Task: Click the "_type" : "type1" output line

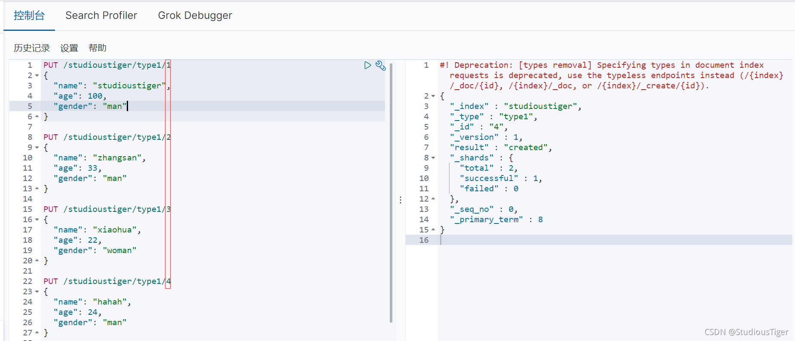Action: pos(493,117)
